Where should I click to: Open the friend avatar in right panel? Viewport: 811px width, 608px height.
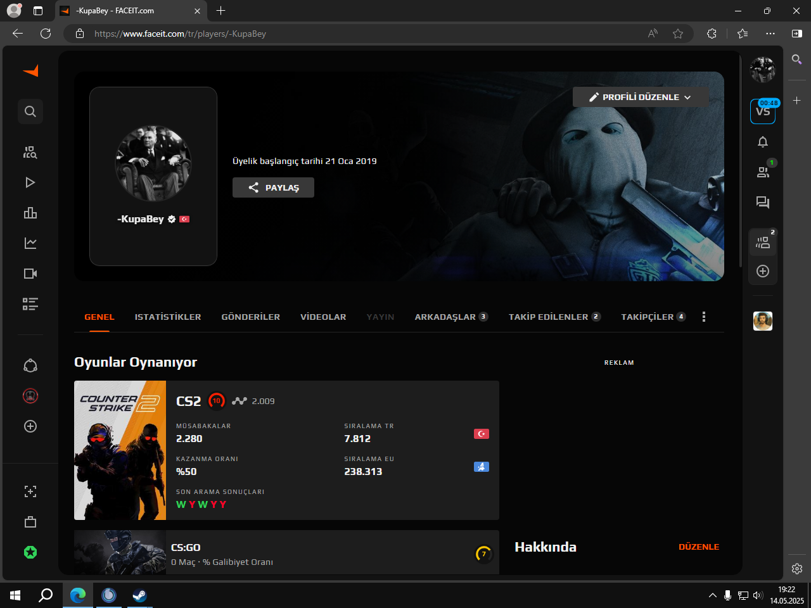[763, 321]
